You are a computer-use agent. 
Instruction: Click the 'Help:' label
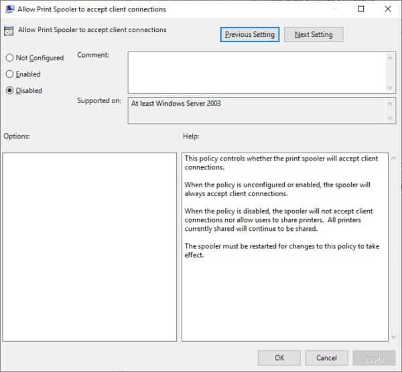191,136
